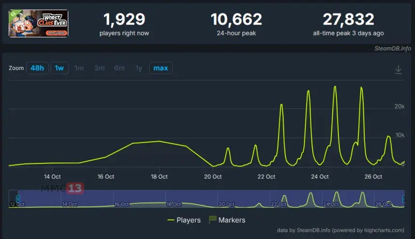Click the 14 Oct axis label

(52, 177)
